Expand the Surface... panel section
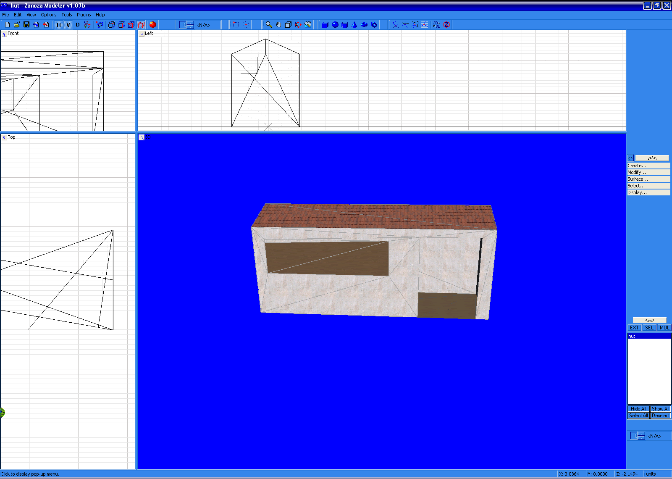 648,179
